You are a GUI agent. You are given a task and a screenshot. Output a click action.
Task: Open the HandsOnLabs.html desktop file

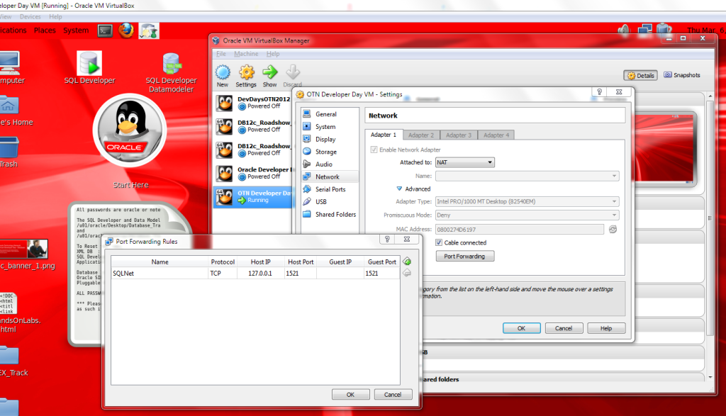[x=9, y=303]
